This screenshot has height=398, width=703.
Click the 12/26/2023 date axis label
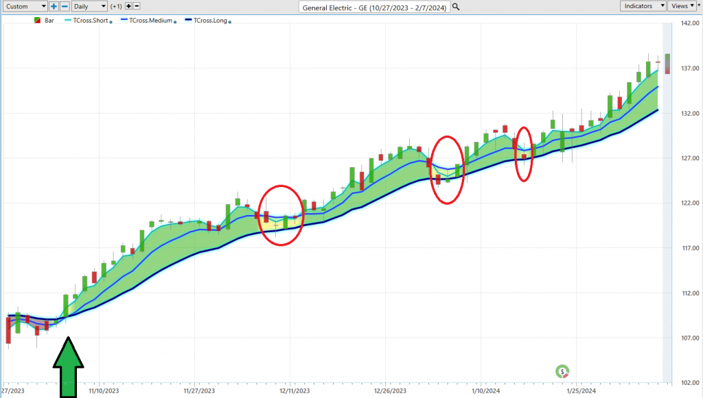390,391
